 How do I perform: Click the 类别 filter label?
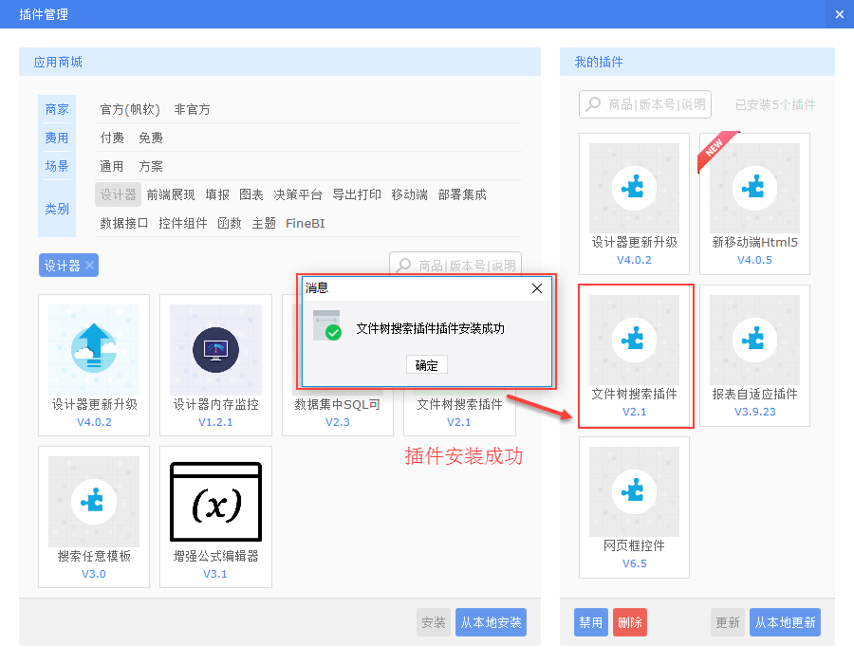(x=57, y=209)
